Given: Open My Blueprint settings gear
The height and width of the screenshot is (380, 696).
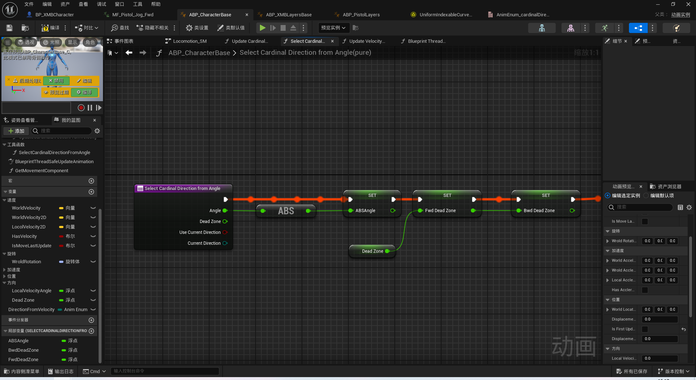Looking at the screenshot, I should click(x=97, y=131).
